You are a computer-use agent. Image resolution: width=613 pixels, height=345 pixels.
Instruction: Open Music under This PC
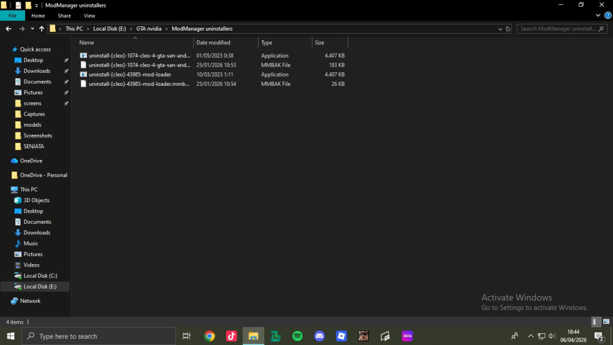coord(31,243)
